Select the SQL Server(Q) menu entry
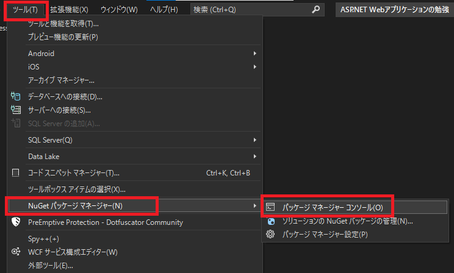Image resolution: width=454 pixels, height=273 pixels. (x=50, y=140)
